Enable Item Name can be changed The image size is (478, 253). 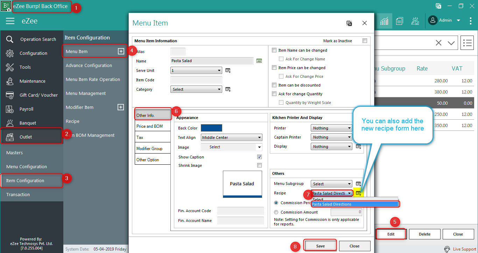(274, 50)
